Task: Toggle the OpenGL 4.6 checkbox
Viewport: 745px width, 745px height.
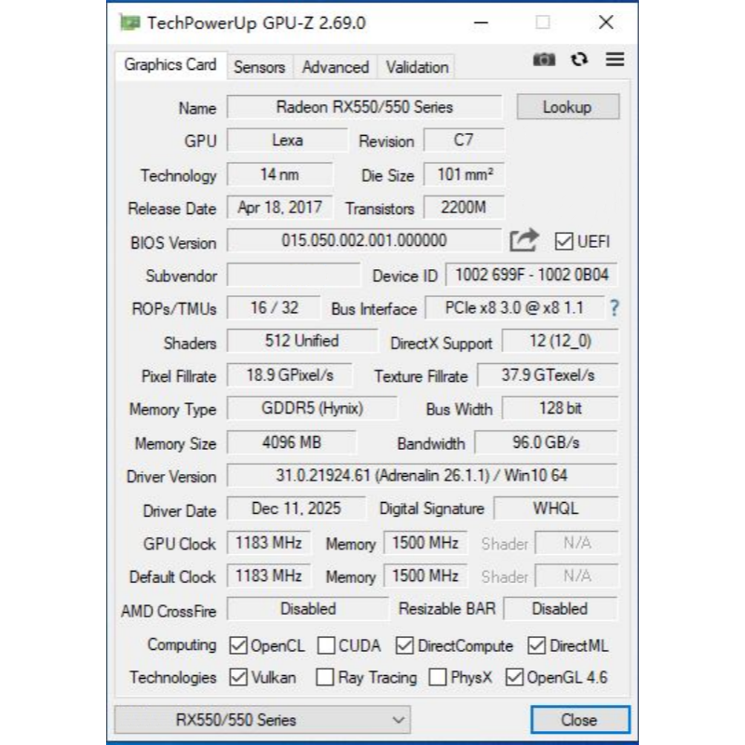Action: [514, 677]
